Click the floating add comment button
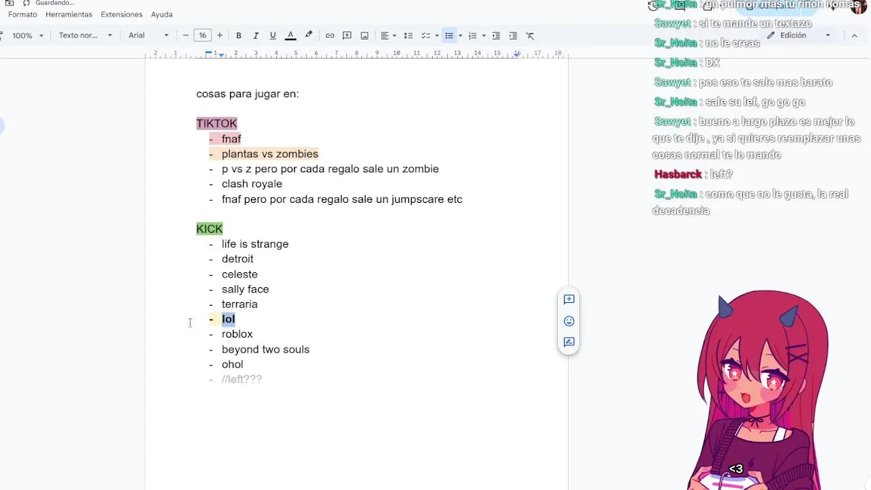 coord(569,299)
